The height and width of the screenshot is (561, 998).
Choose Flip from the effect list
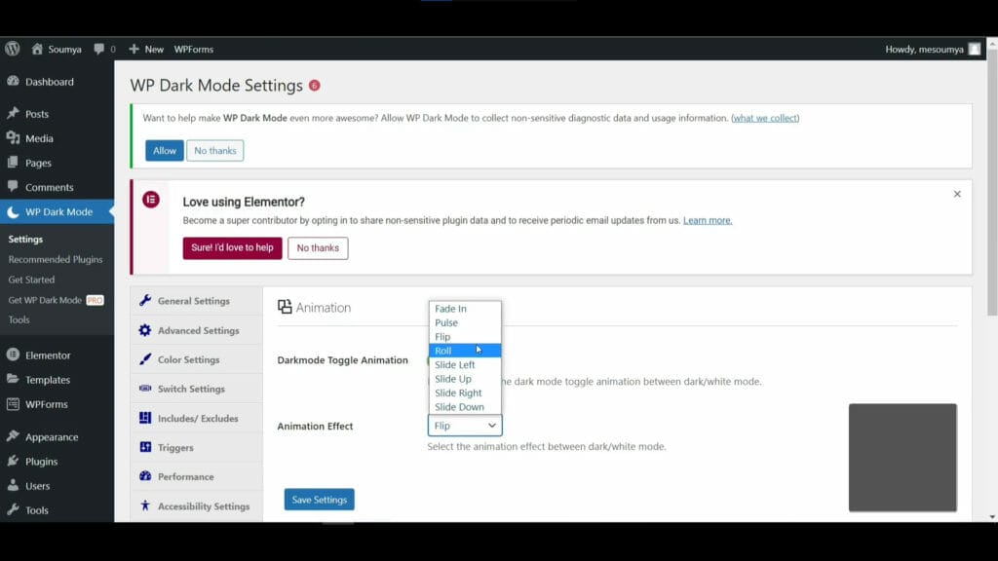click(x=465, y=336)
